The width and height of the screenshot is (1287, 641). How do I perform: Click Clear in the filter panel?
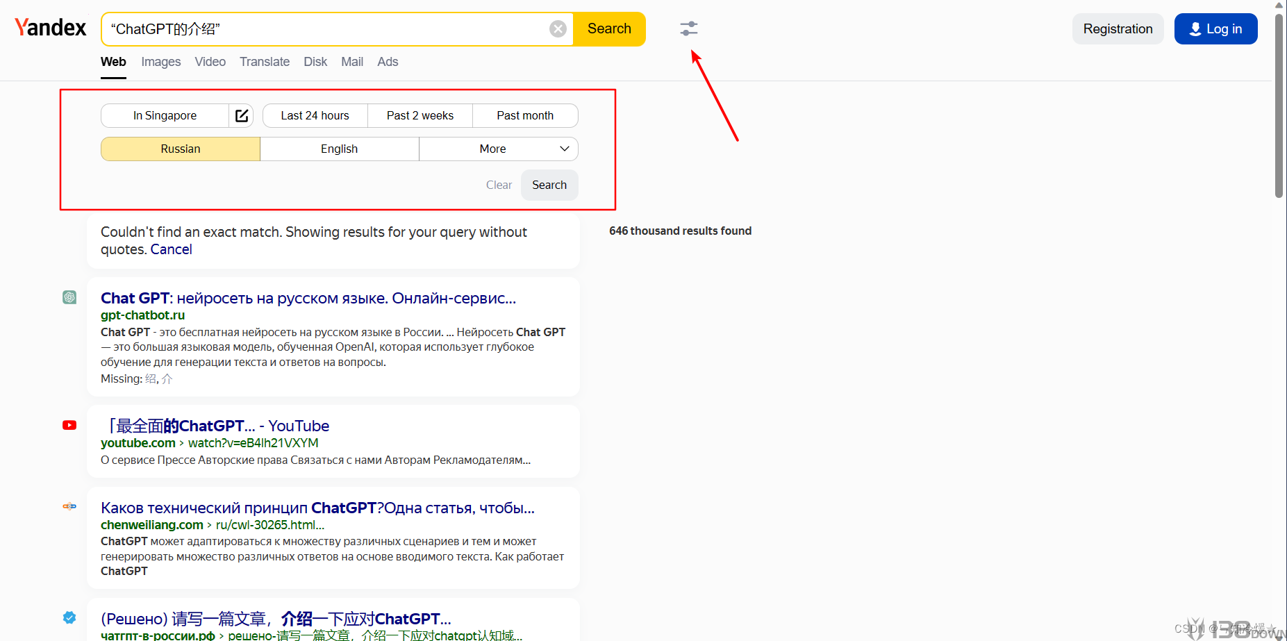499,185
